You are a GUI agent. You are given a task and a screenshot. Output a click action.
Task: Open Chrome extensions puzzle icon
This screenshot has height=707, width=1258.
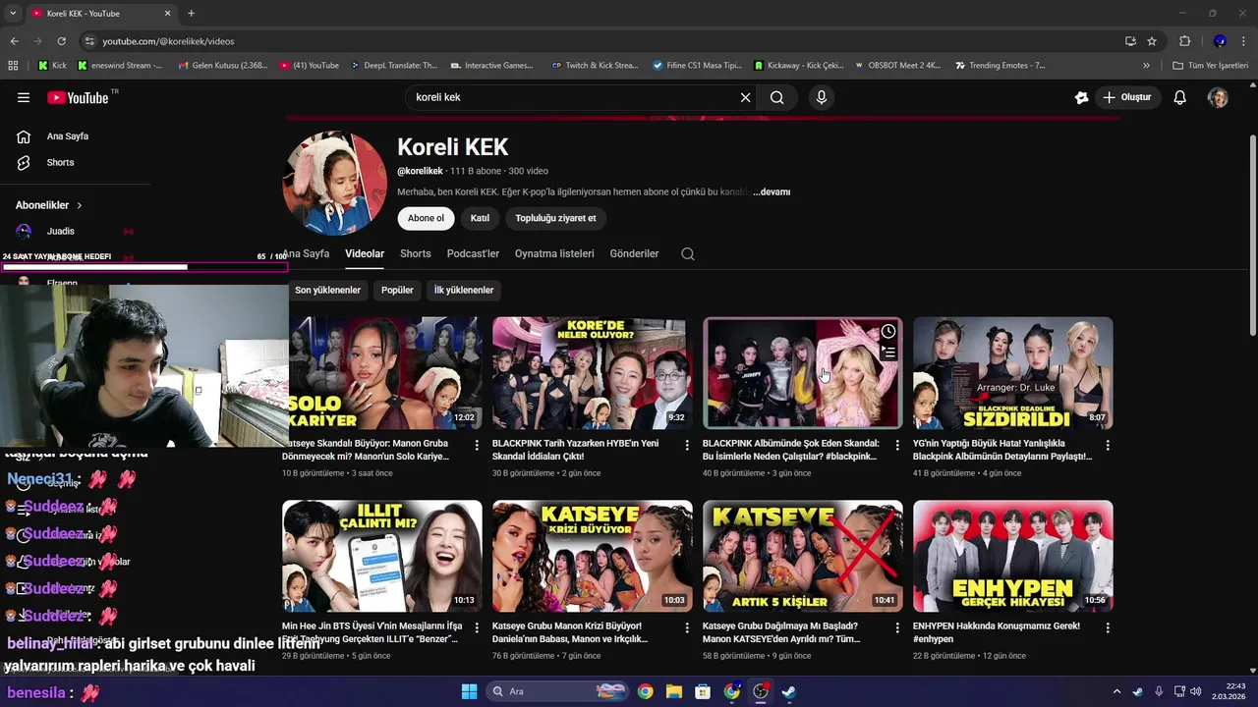(1184, 41)
